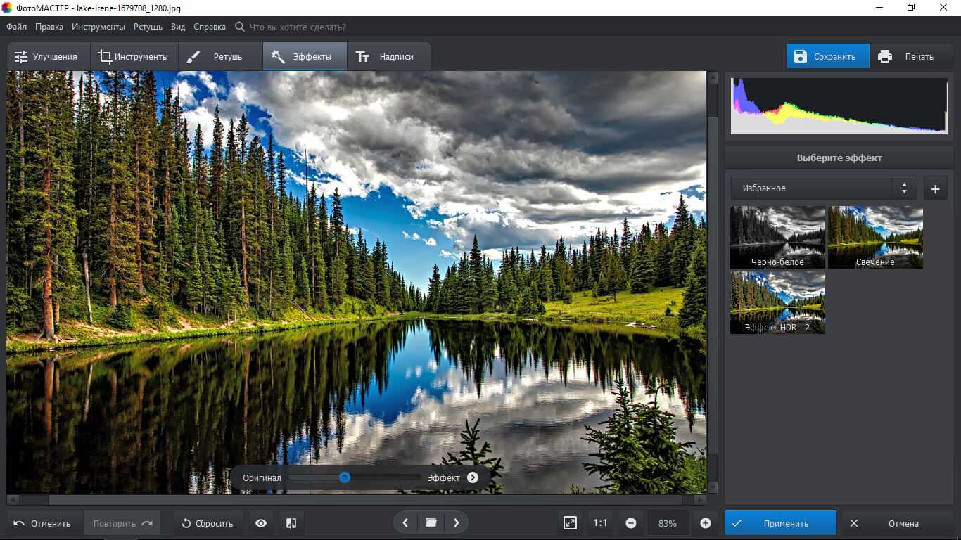Image resolution: width=961 pixels, height=540 pixels.
Task: Click the zoom in plus icon
Action: pyautogui.click(x=706, y=523)
